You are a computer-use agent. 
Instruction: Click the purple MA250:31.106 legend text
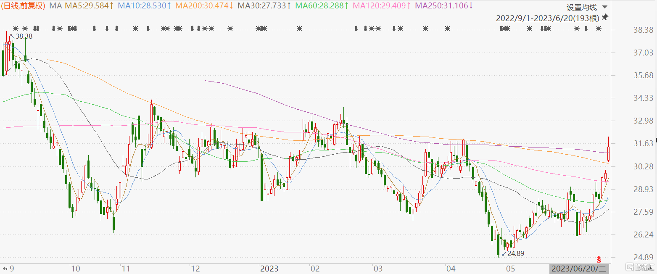tap(444, 6)
